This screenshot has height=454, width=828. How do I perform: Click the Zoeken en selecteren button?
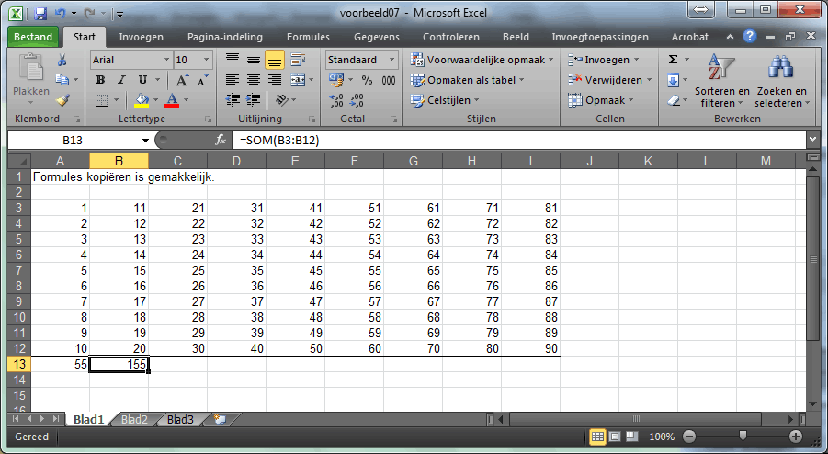[780, 83]
